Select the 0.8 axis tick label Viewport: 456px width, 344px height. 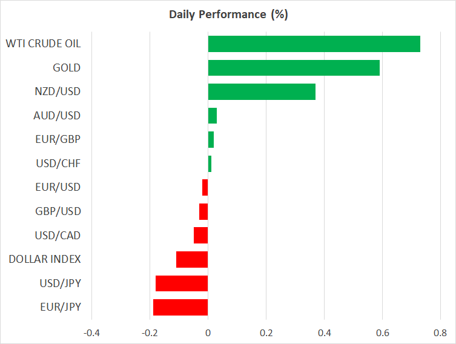pos(440,332)
